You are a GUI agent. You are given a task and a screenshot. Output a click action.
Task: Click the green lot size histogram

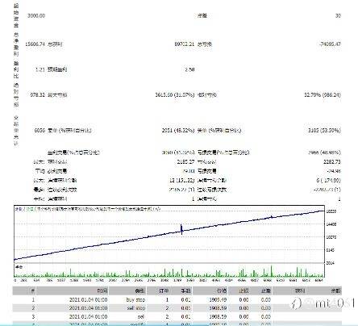pos(169,271)
